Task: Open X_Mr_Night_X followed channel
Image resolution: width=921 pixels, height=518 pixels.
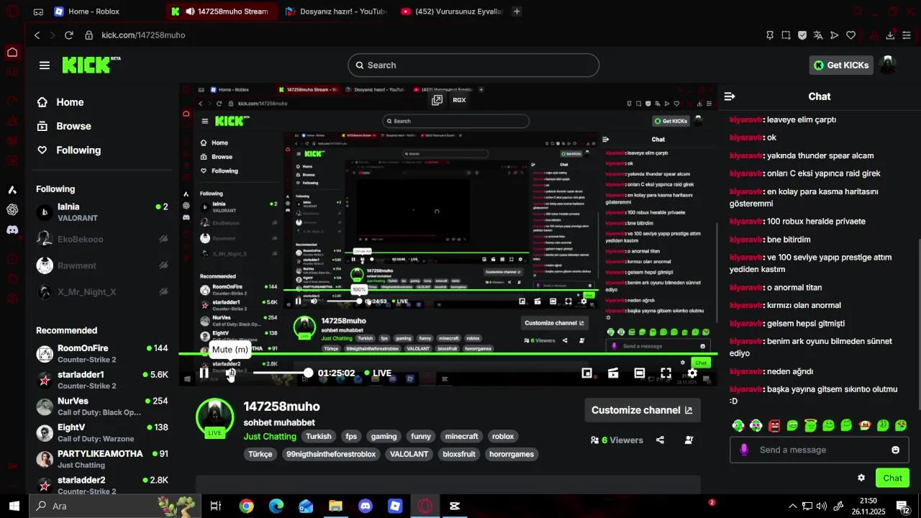Action: coord(101,292)
